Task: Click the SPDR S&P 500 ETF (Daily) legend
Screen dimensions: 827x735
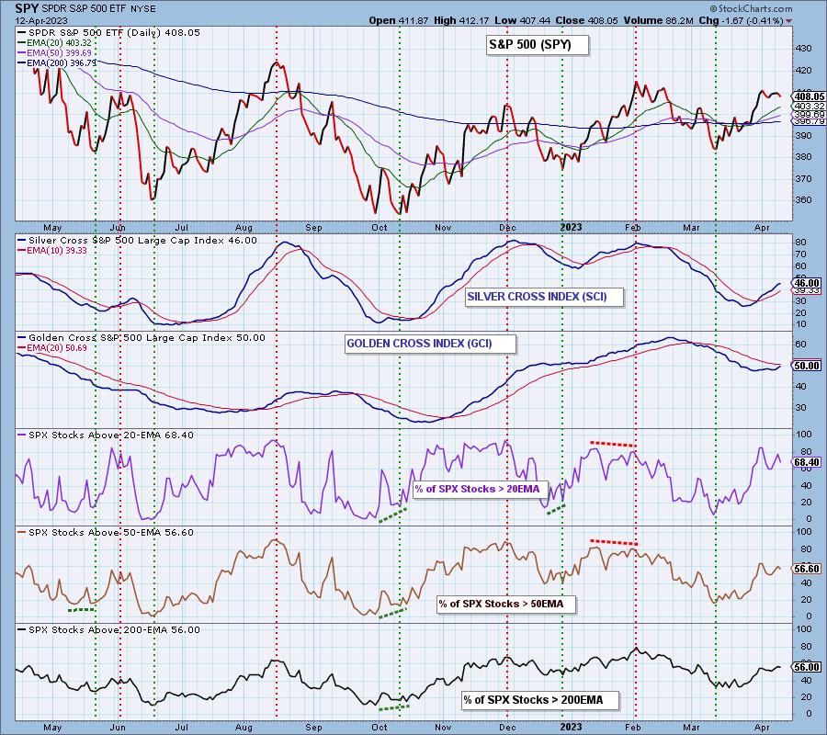Action: click(109, 33)
